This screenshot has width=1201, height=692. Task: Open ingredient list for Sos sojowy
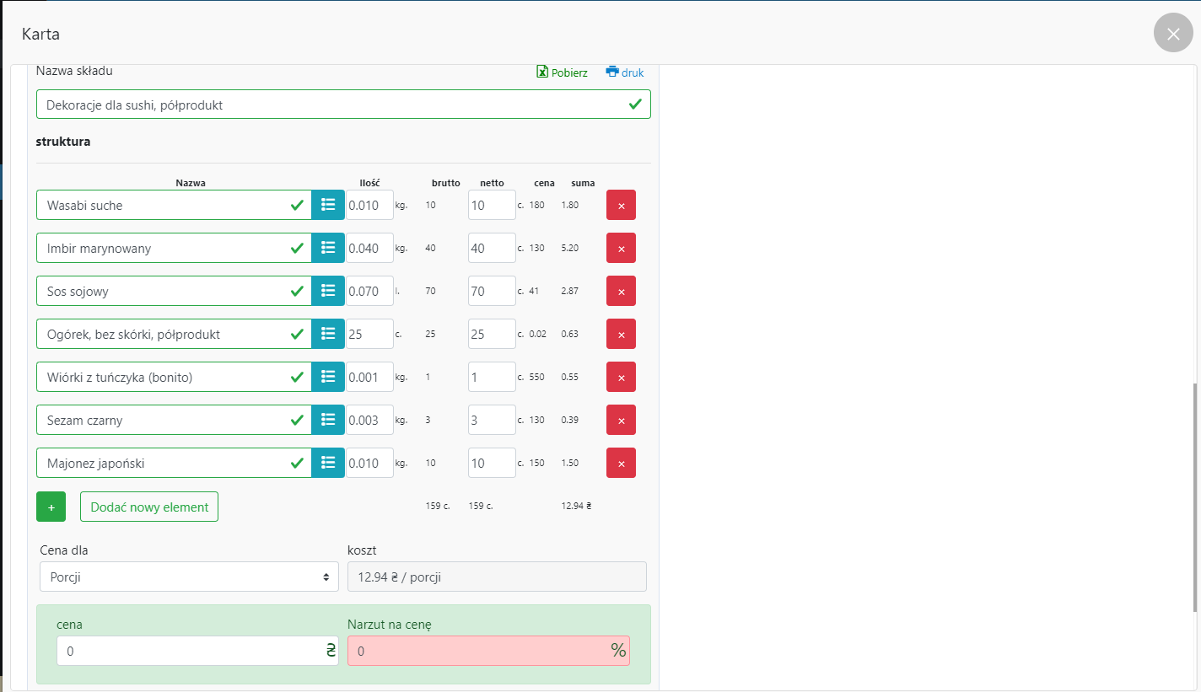coord(328,291)
